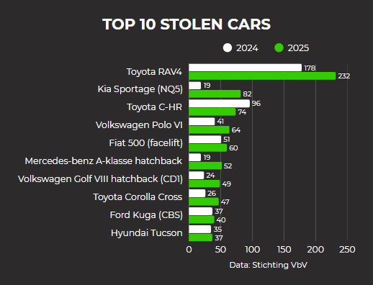373x285 pixels.
Task: Click Fiat 500 (facelift) white bar
Action: pos(205,140)
